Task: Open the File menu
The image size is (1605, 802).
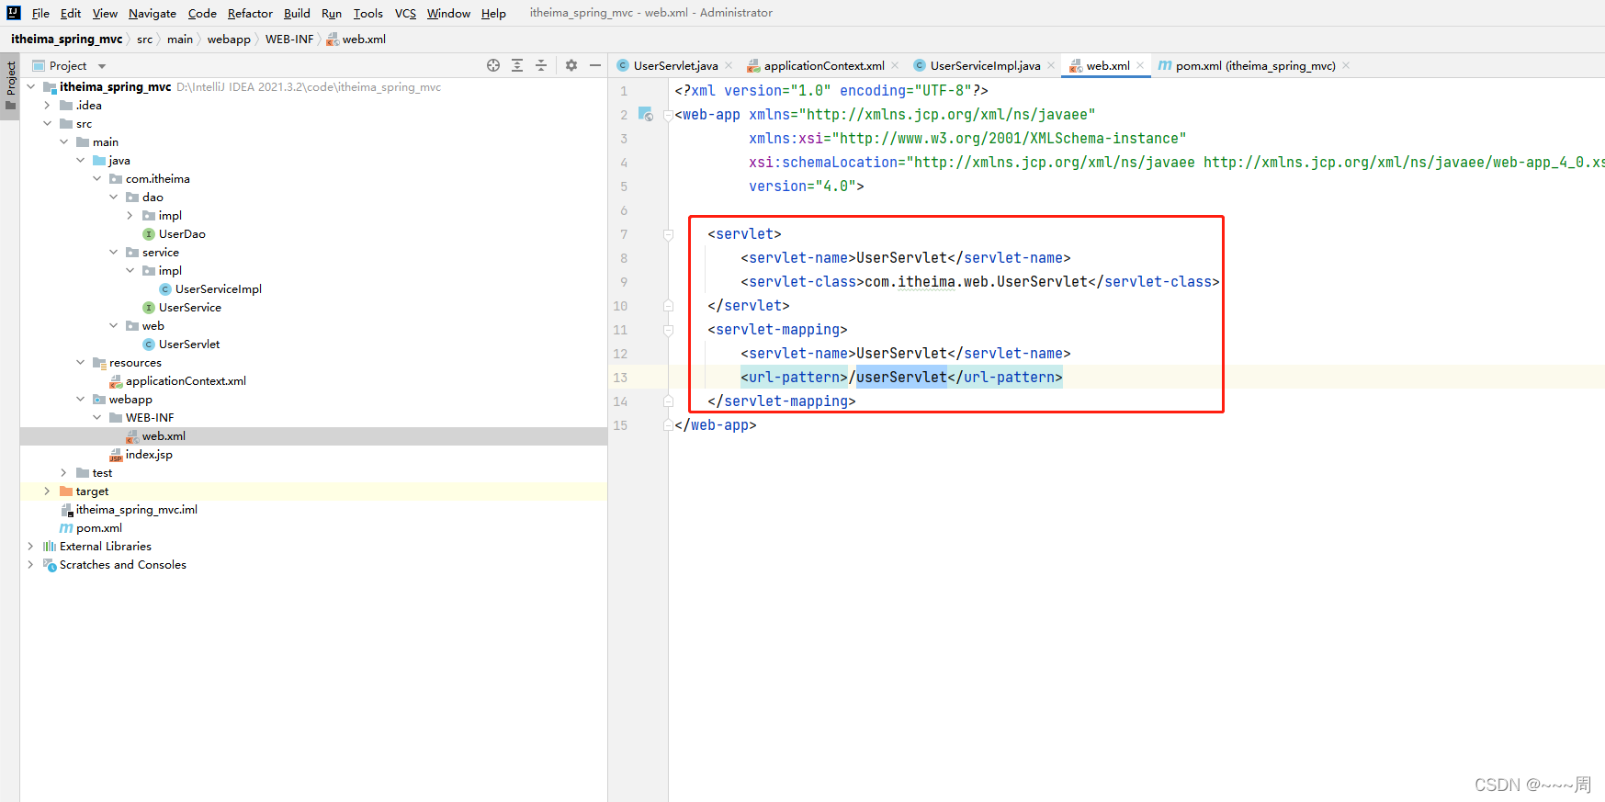Action: point(40,13)
